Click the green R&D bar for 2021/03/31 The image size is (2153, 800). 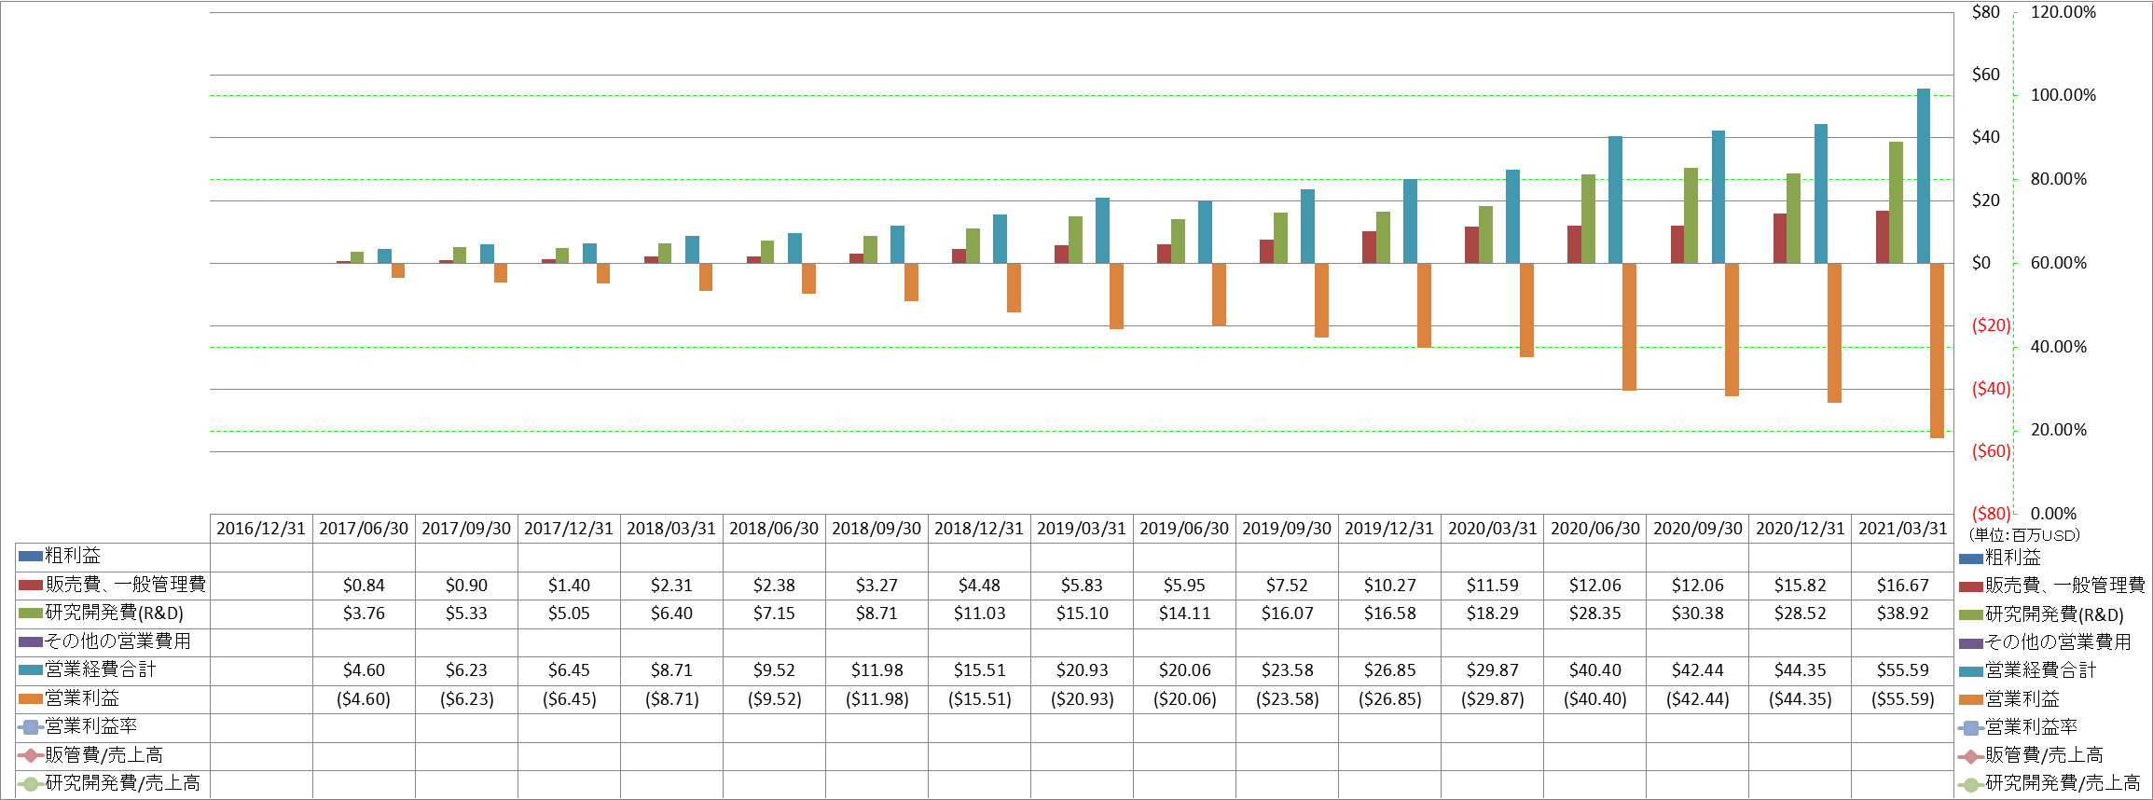1896,202
